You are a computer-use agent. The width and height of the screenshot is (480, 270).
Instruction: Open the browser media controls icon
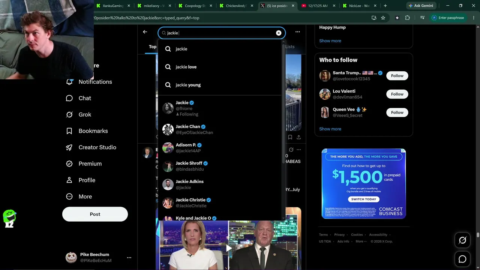pos(422,18)
